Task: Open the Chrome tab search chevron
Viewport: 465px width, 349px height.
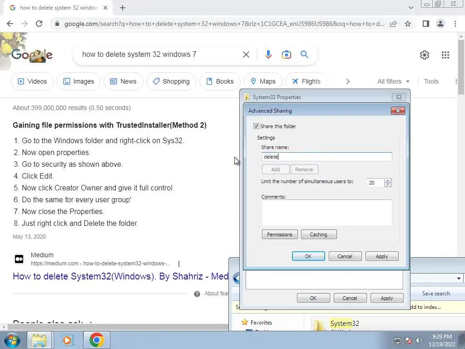Action: [411, 8]
